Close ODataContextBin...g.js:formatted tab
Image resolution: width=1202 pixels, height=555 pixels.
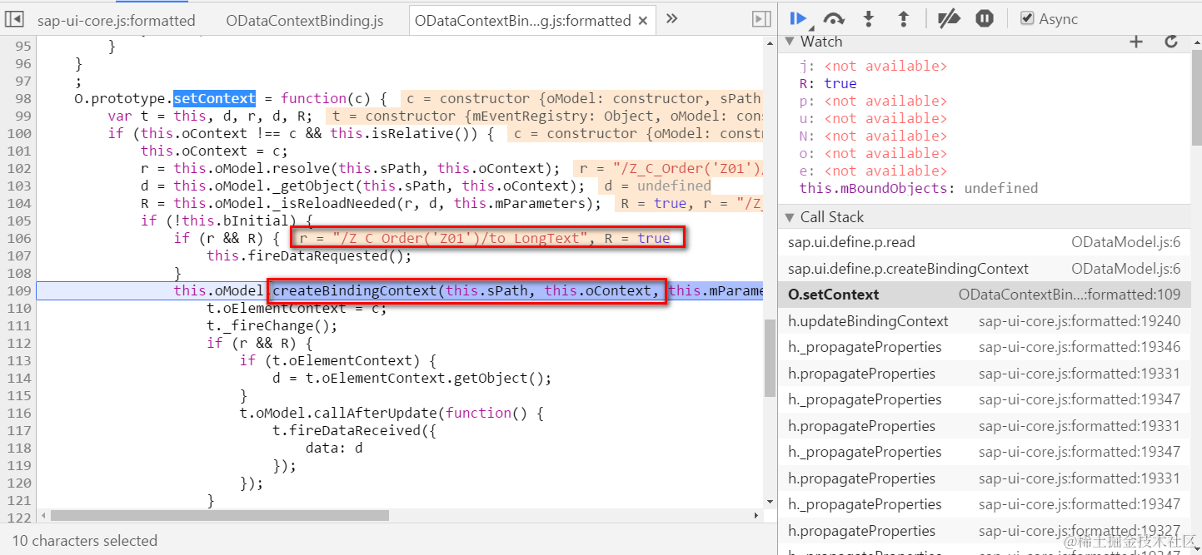(x=643, y=21)
